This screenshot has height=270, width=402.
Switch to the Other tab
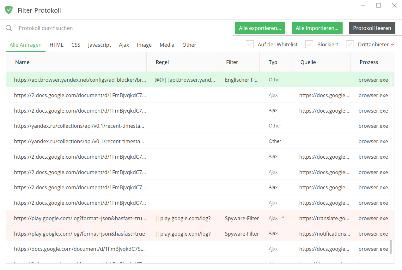coord(189,45)
